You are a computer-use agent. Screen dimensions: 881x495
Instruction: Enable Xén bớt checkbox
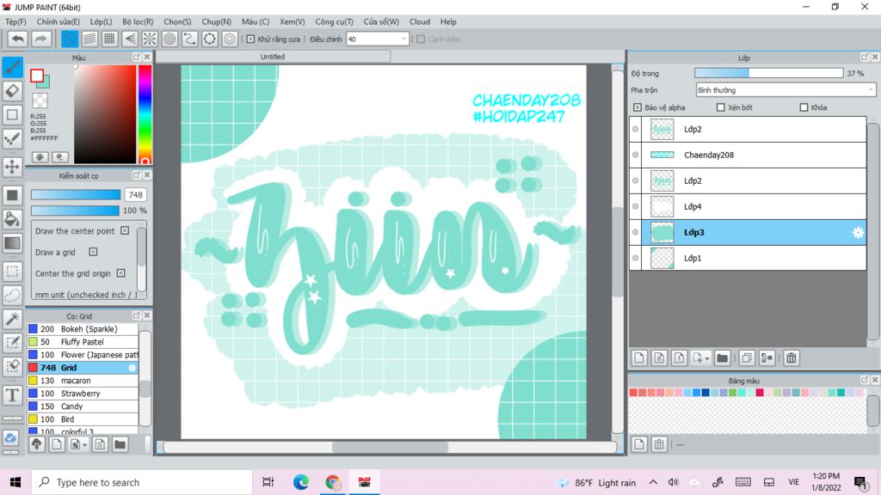point(720,107)
